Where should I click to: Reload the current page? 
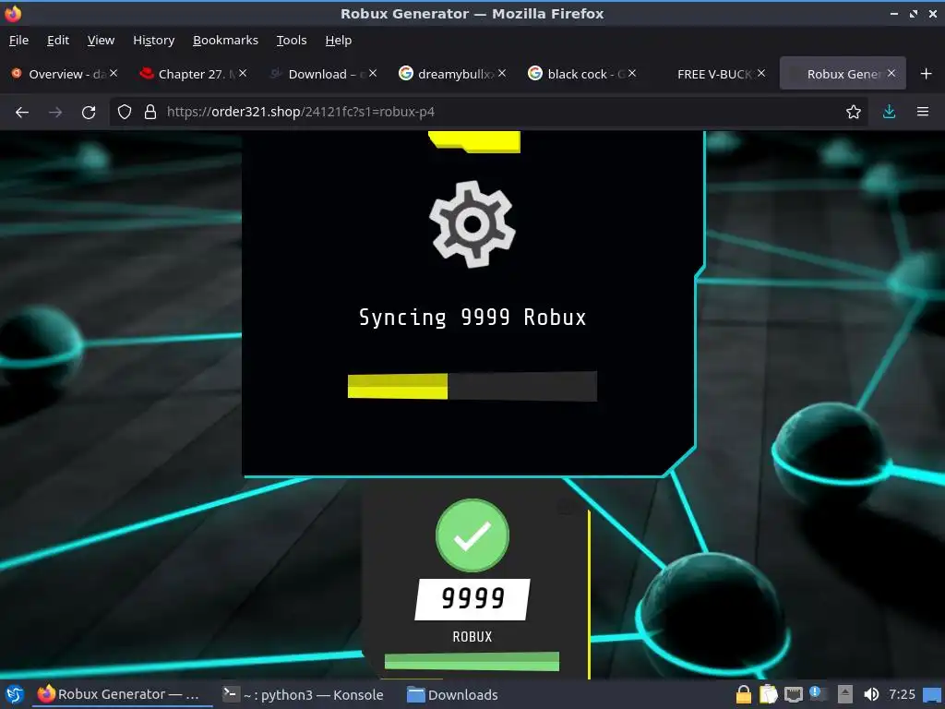89,112
